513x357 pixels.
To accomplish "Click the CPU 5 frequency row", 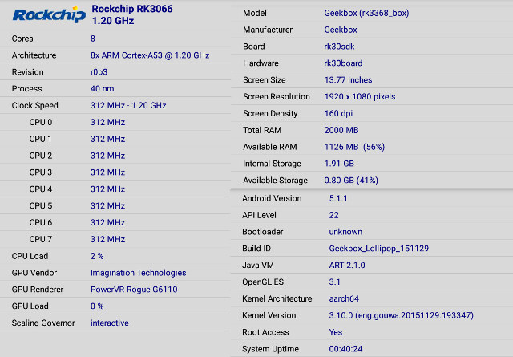I will (115, 205).
